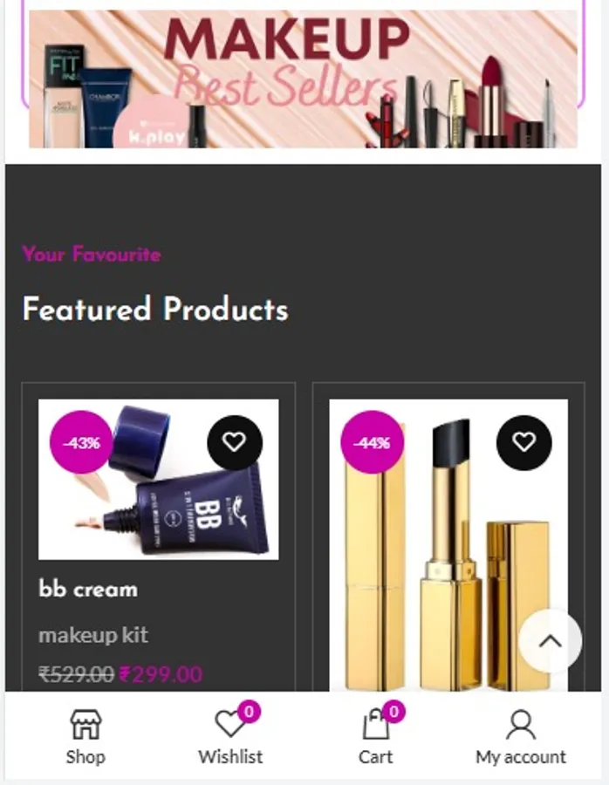Viewport: 609px width, 785px height.
Task: Open the bb cream product title
Action: coord(88,590)
